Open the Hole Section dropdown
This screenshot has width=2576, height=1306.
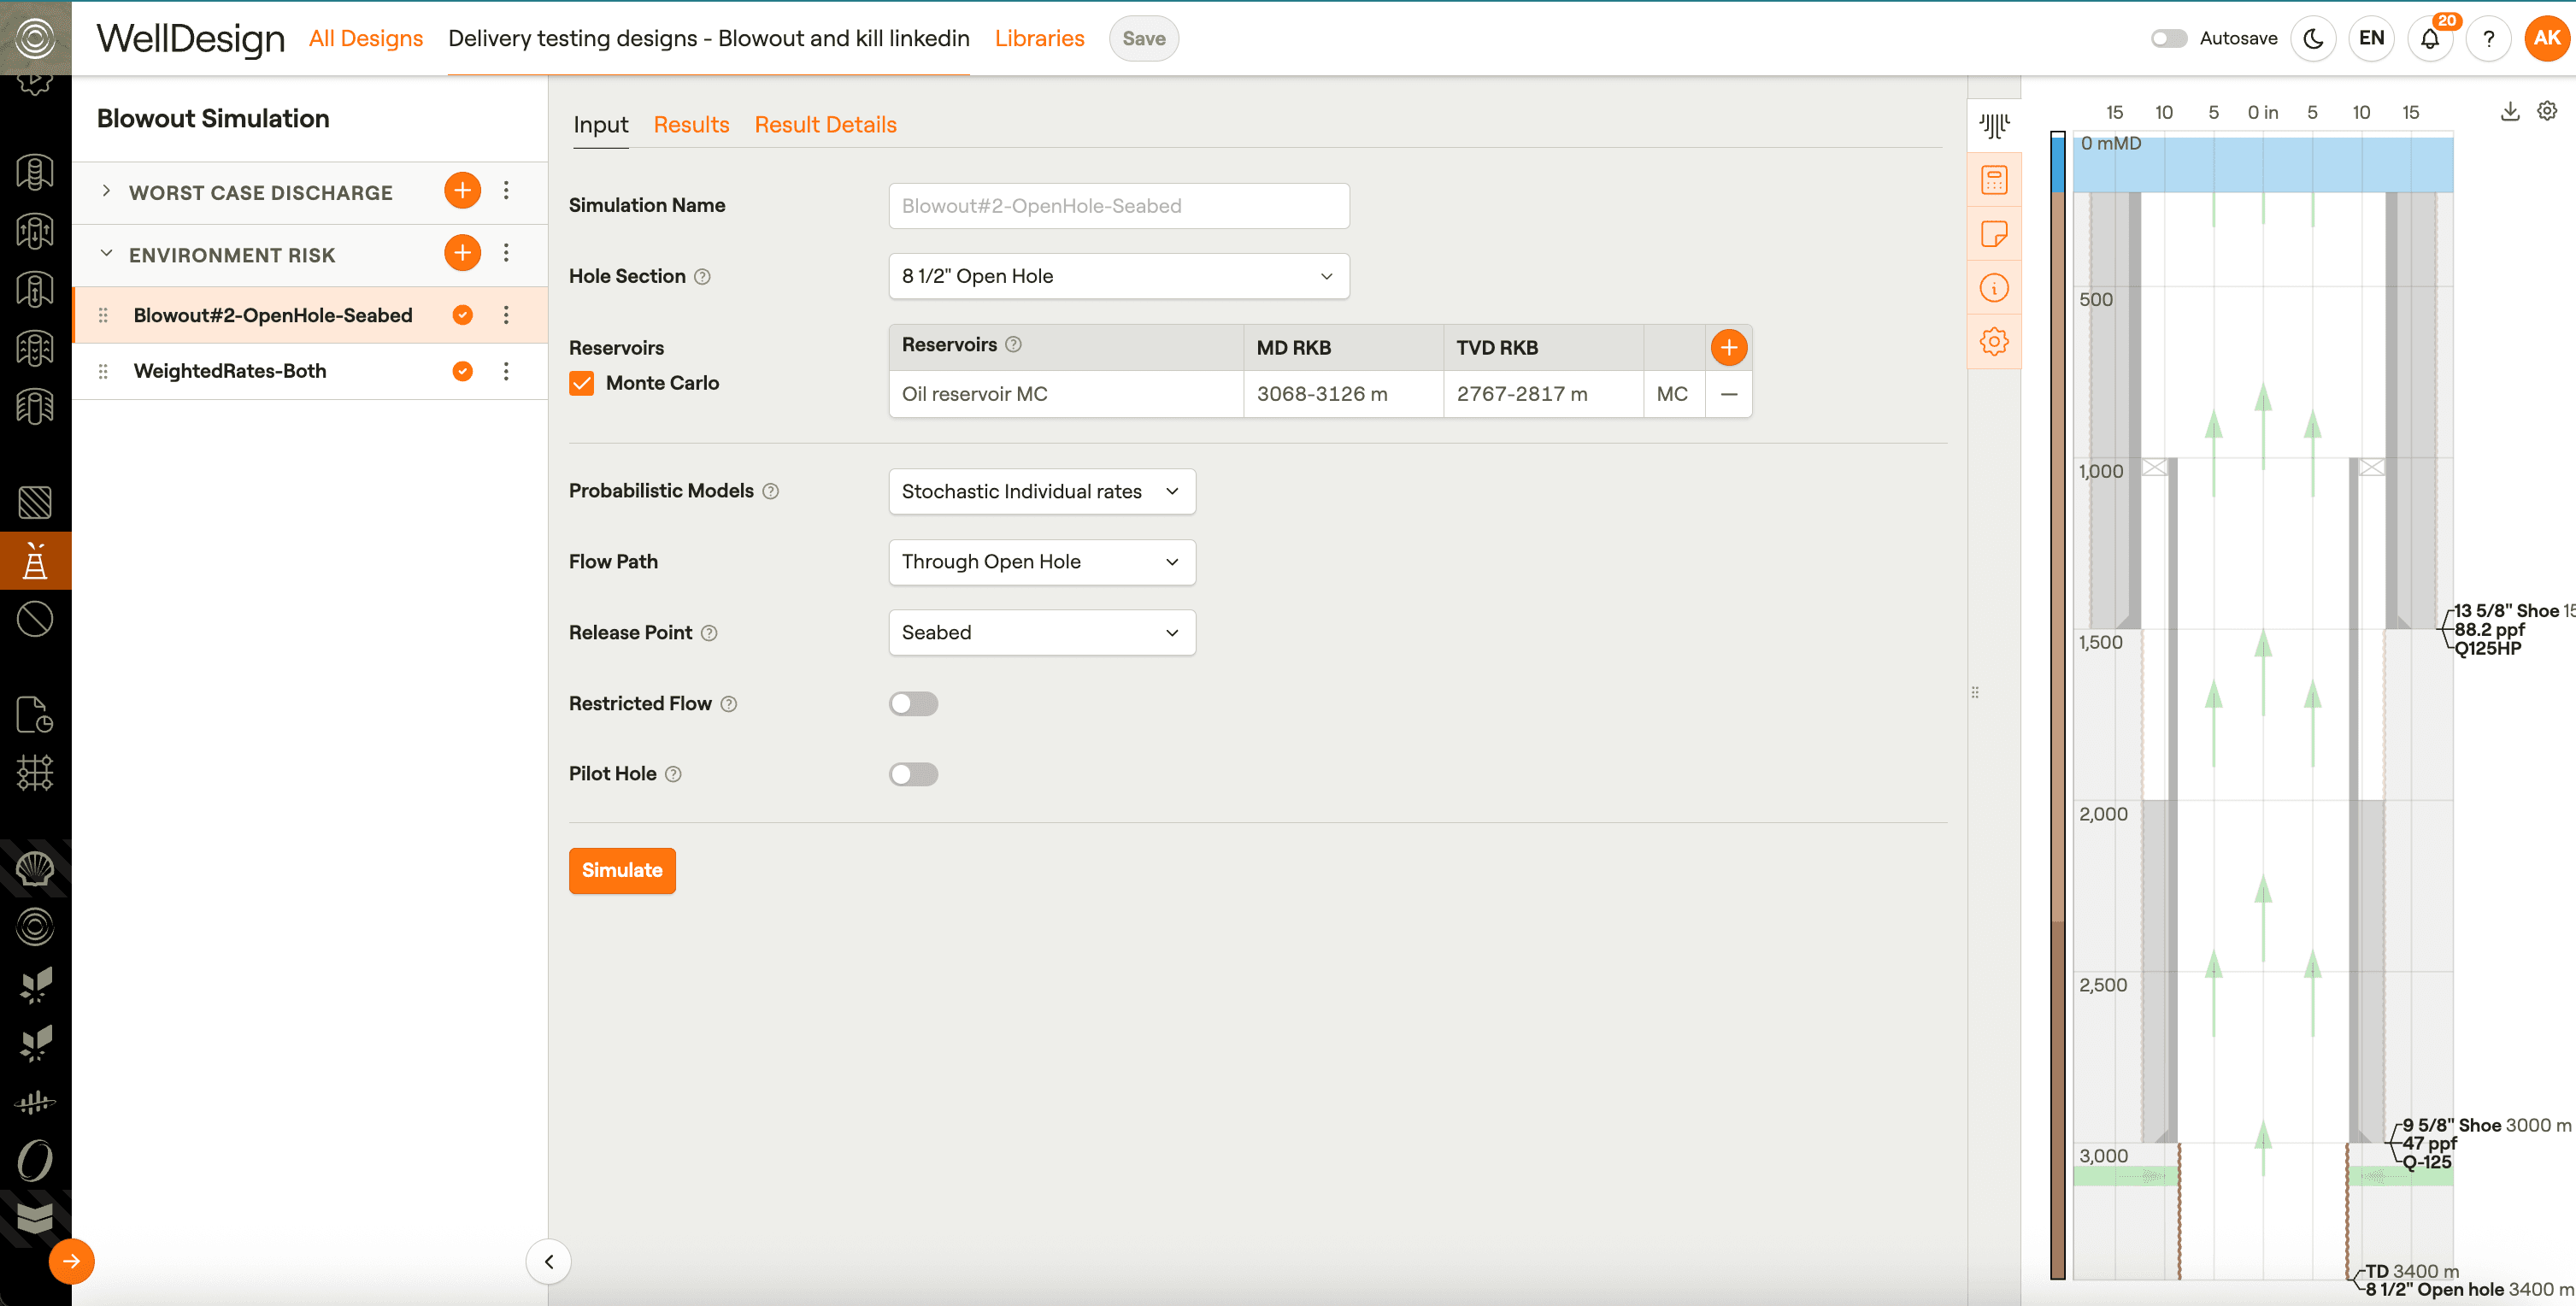pyautogui.click(x=1118, y=276)
